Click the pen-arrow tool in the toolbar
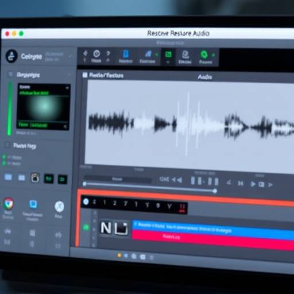Screen dimensions: 294x294 [x=85, y=53]
